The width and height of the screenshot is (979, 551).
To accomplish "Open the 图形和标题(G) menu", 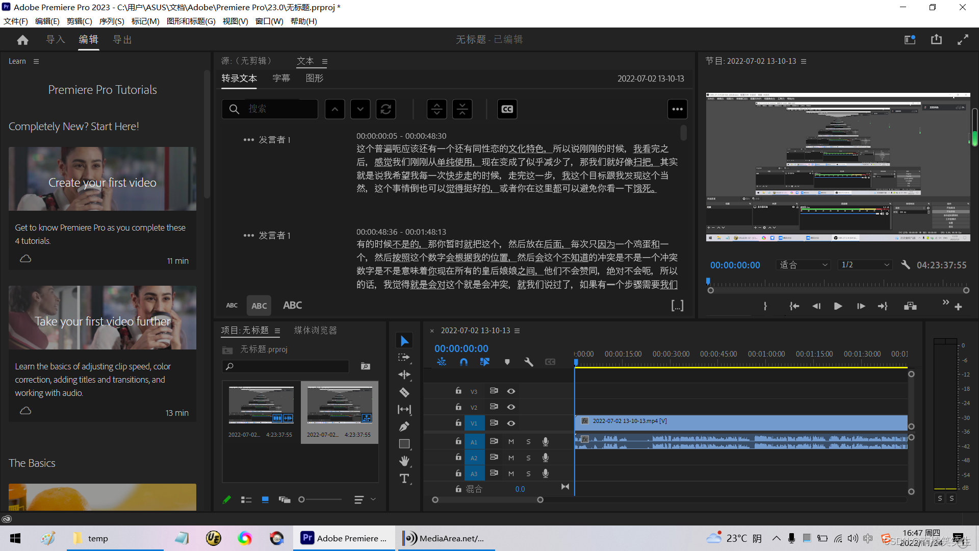I will (x=191, y=21).
